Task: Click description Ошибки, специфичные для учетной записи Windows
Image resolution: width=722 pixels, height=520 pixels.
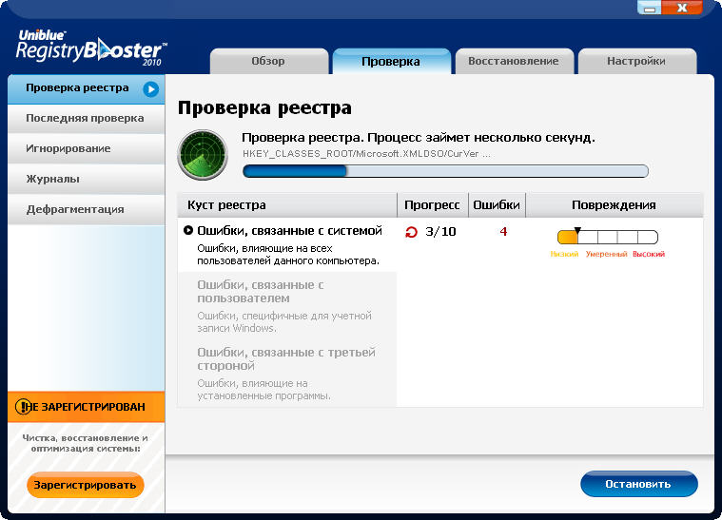Action: (284, 322)
